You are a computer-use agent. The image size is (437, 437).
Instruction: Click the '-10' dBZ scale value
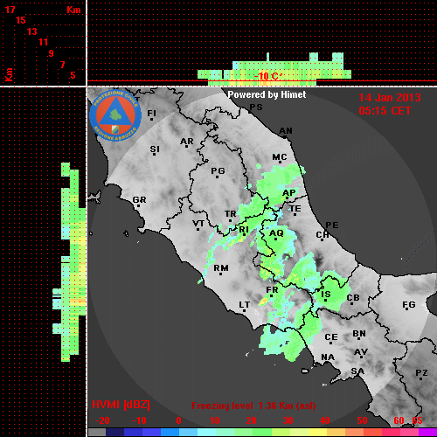click(x=139, y=420)
